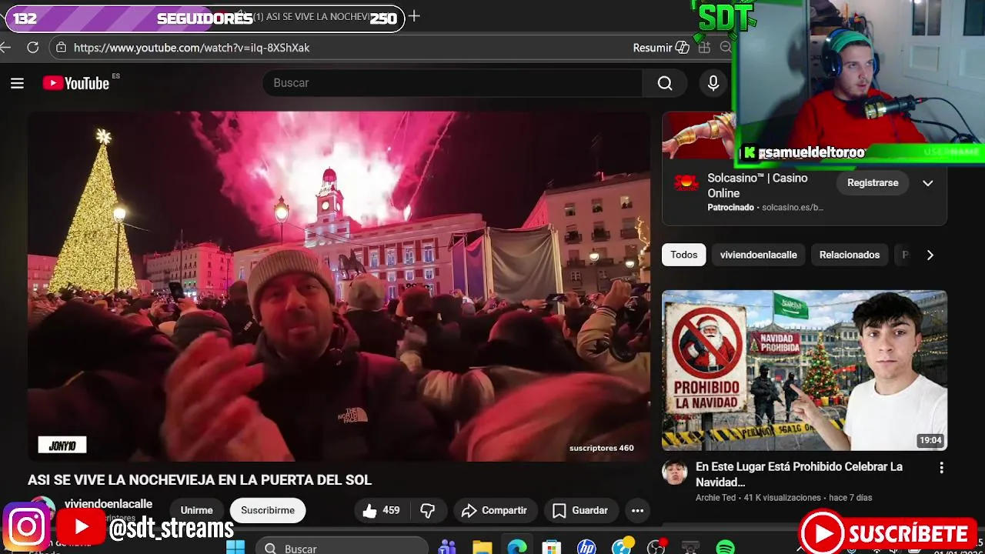Expand the Solcasino ad dropdown chevron
Image resolution: width=985 pixels, height=554 pixels.
928,183
